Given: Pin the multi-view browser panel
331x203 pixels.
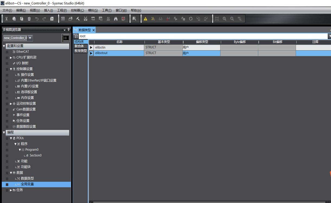Looking at the screenshot, I should (69, 30).
